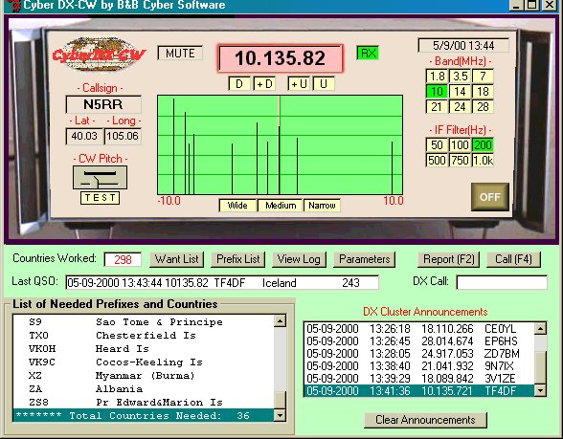Select XZ Myanmar (Burma) row
The width and height of the screenshot is (563, 439).
[143, 376]
